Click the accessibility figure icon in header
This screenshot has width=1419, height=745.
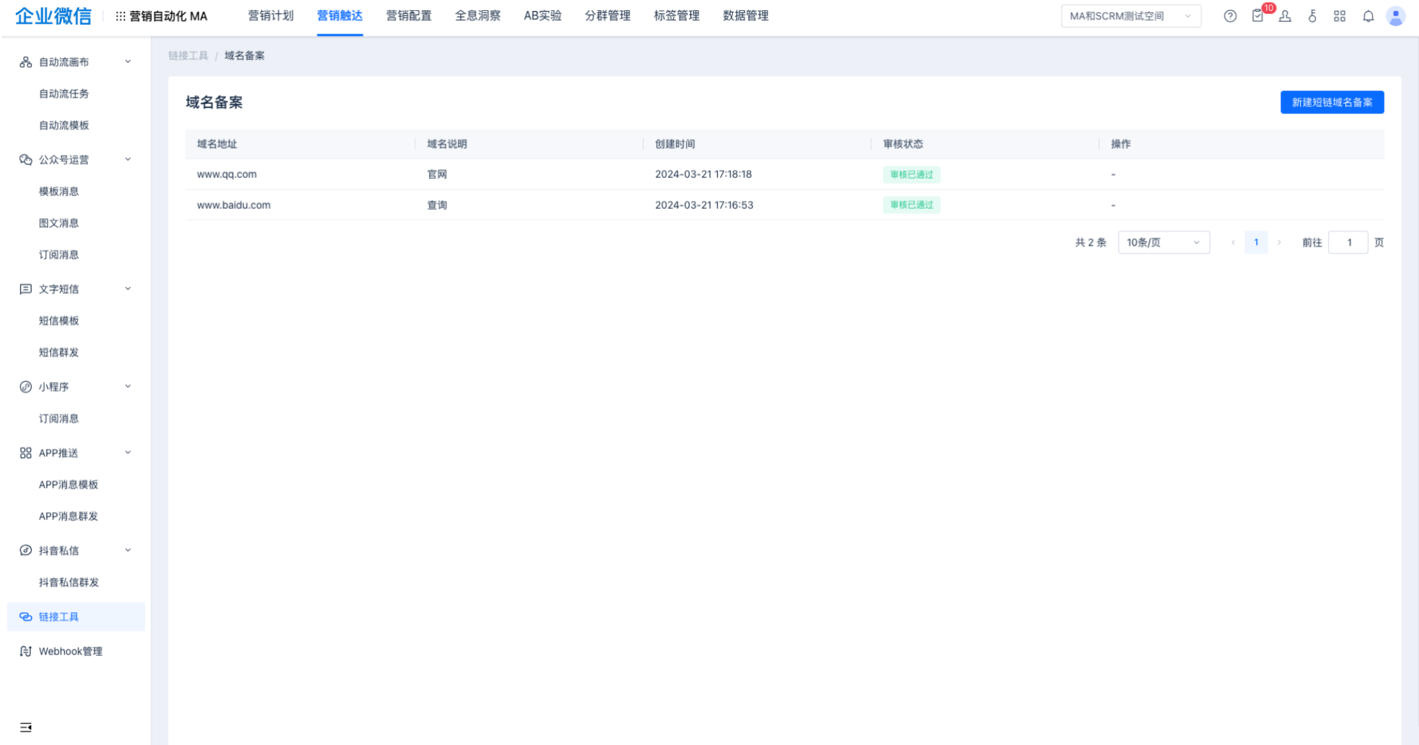click(x=1312, y=16)
